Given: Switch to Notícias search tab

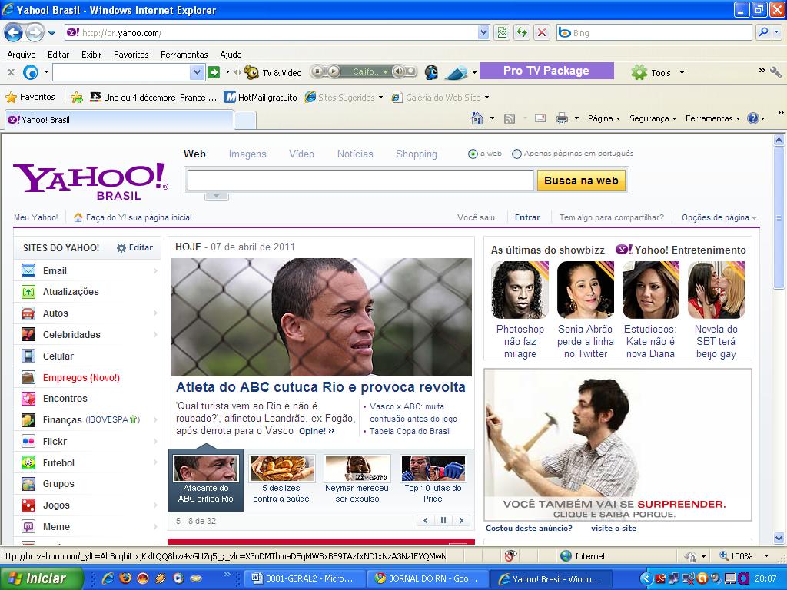Looking at the screenshot, I should point(355,154).
